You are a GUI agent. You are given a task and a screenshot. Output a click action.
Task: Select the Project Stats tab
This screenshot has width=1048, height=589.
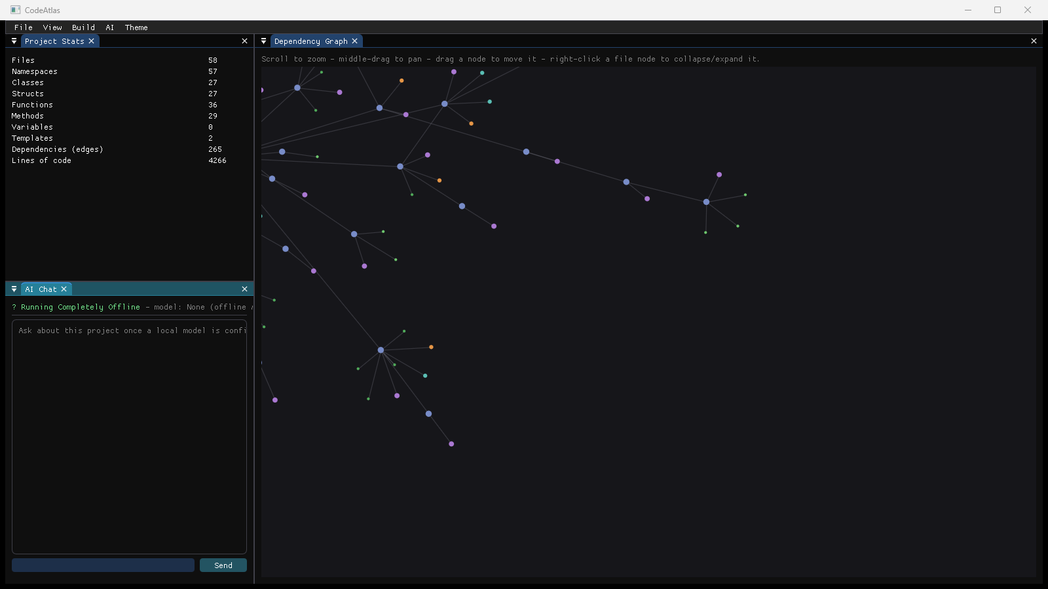point(54,41)
